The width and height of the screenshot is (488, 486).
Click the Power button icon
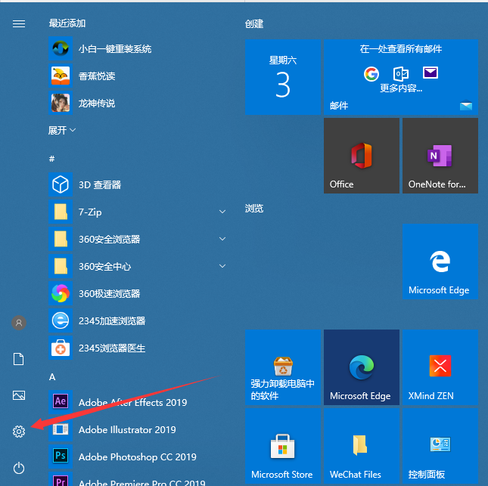pyautogui.click(x=19, y=468)
